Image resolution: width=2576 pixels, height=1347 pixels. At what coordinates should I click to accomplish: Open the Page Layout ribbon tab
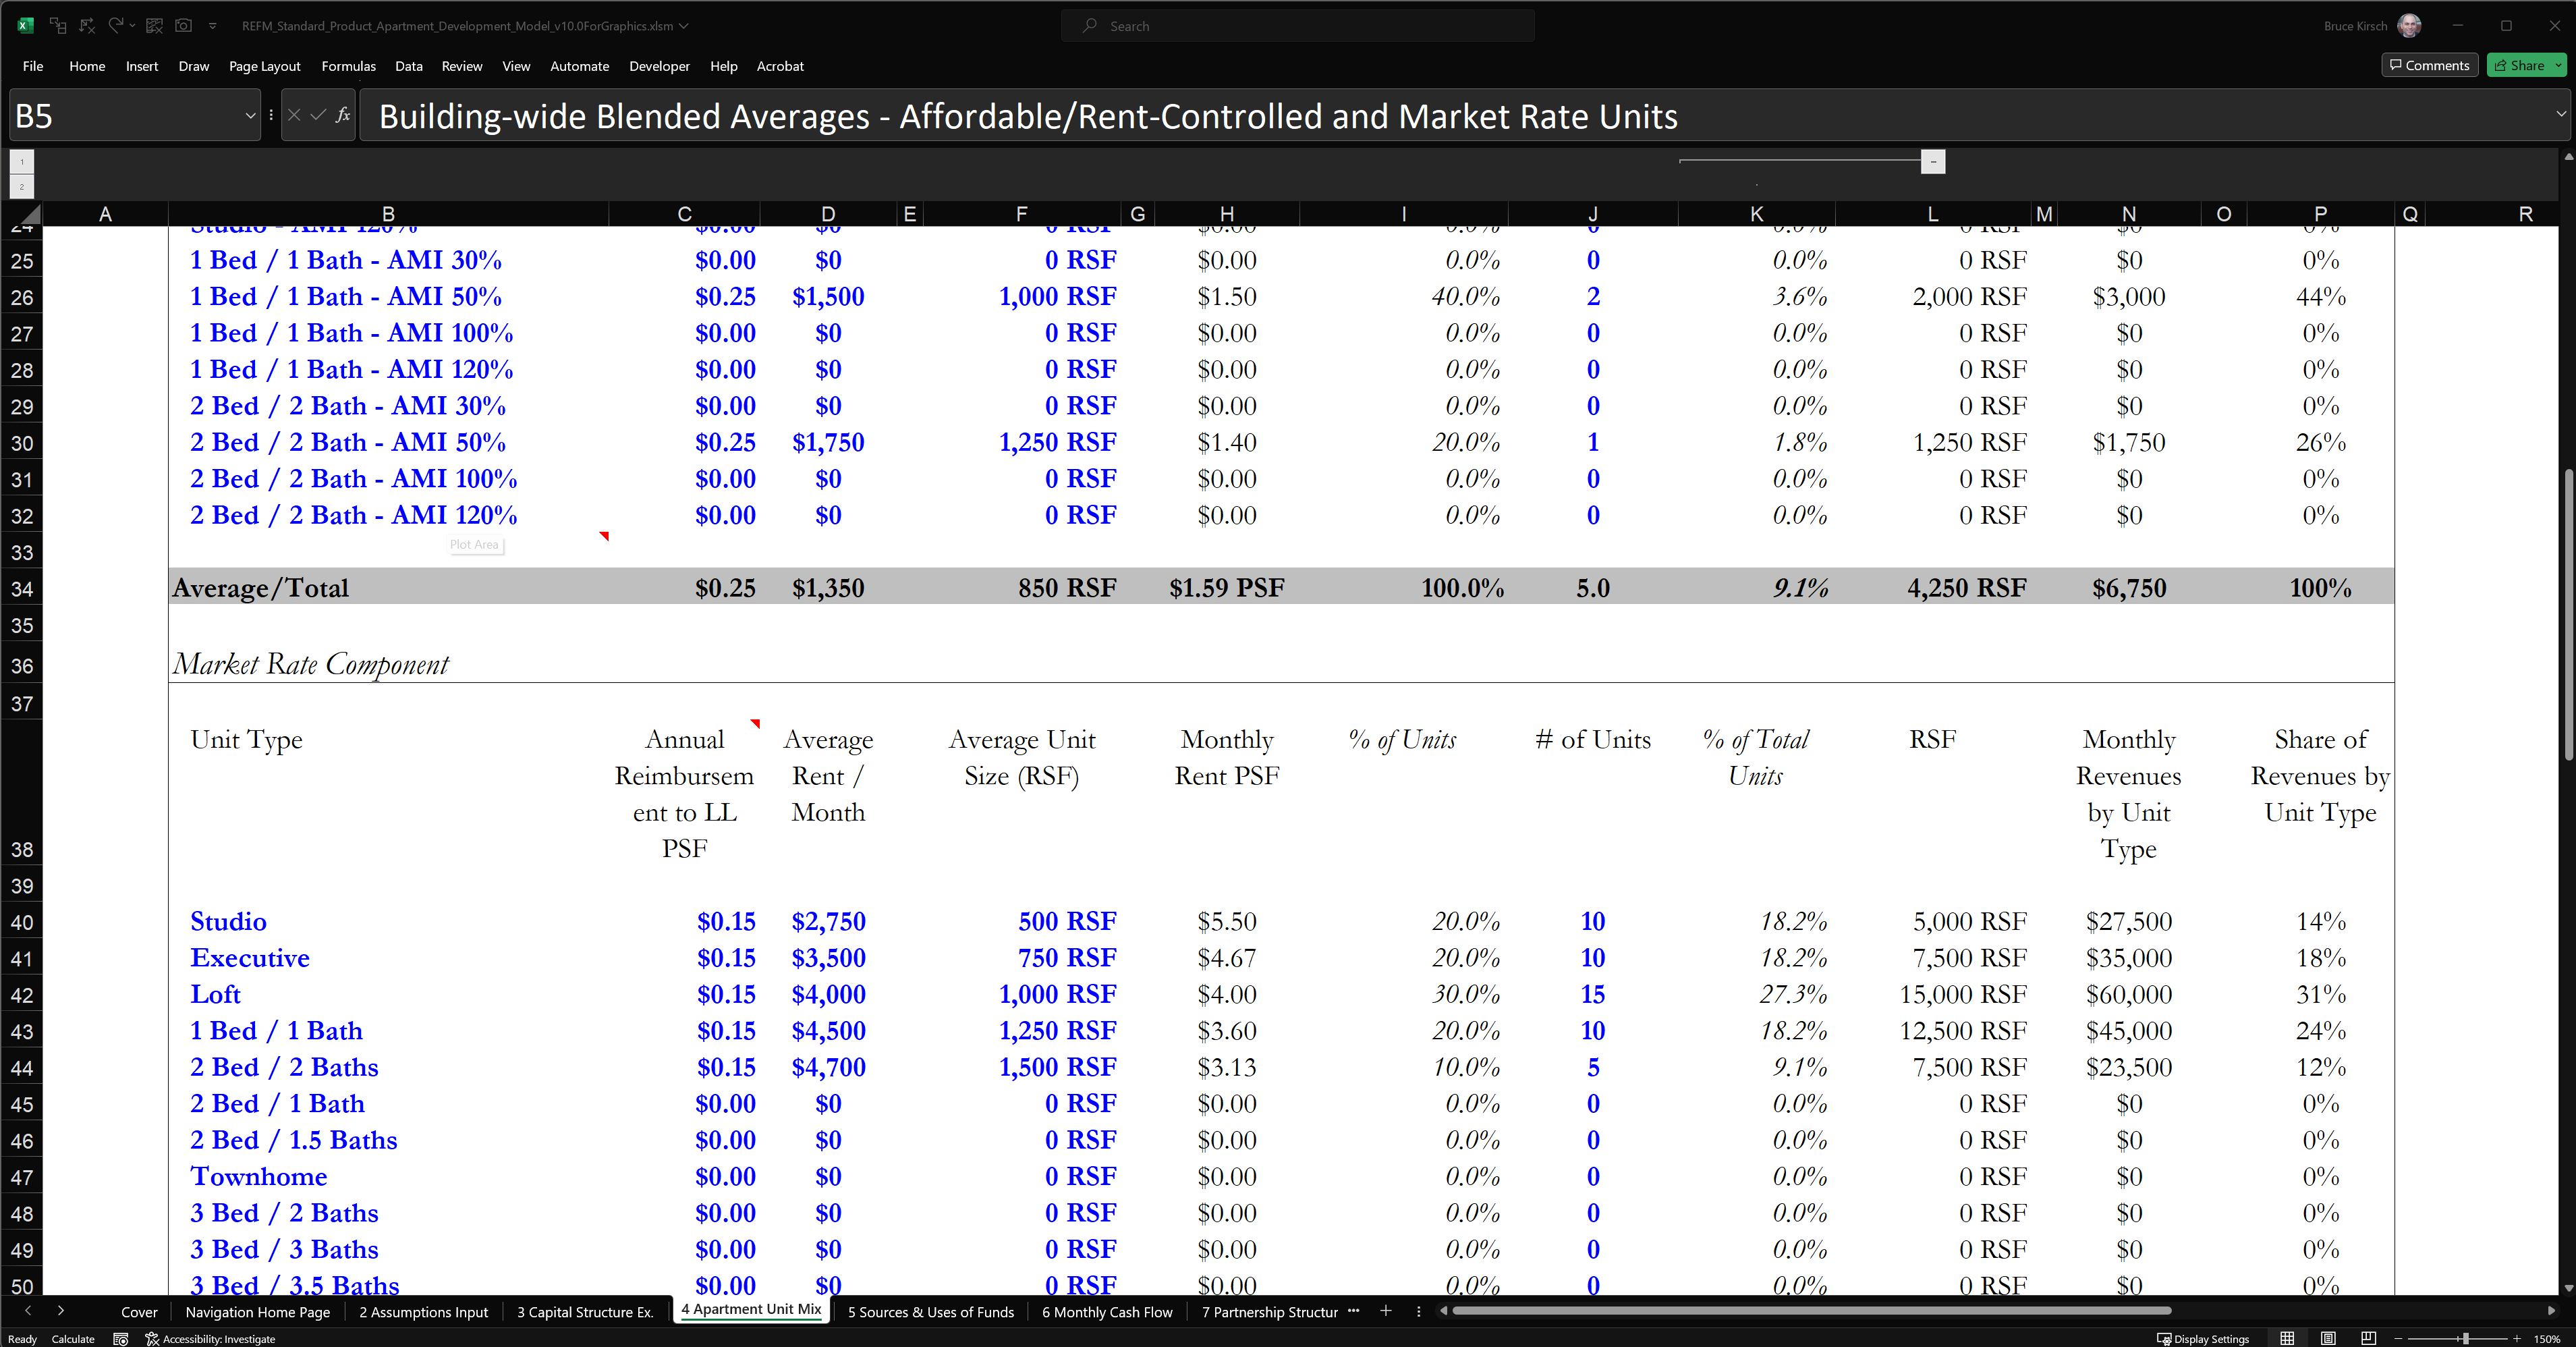click(x=264, y=66)
